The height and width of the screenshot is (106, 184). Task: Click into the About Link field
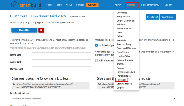pyautogui.click(x=61, y=62)
